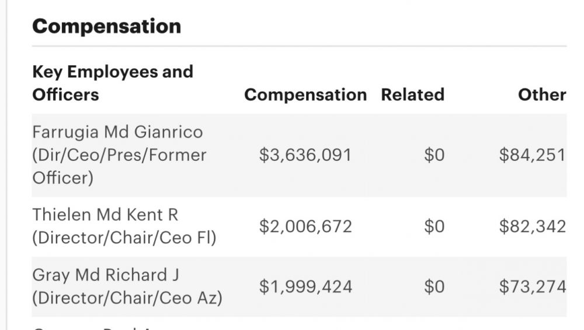This screenshot has height=330, width=584.
Task: Select the Key Employees and Officers header
Action: 112,83
